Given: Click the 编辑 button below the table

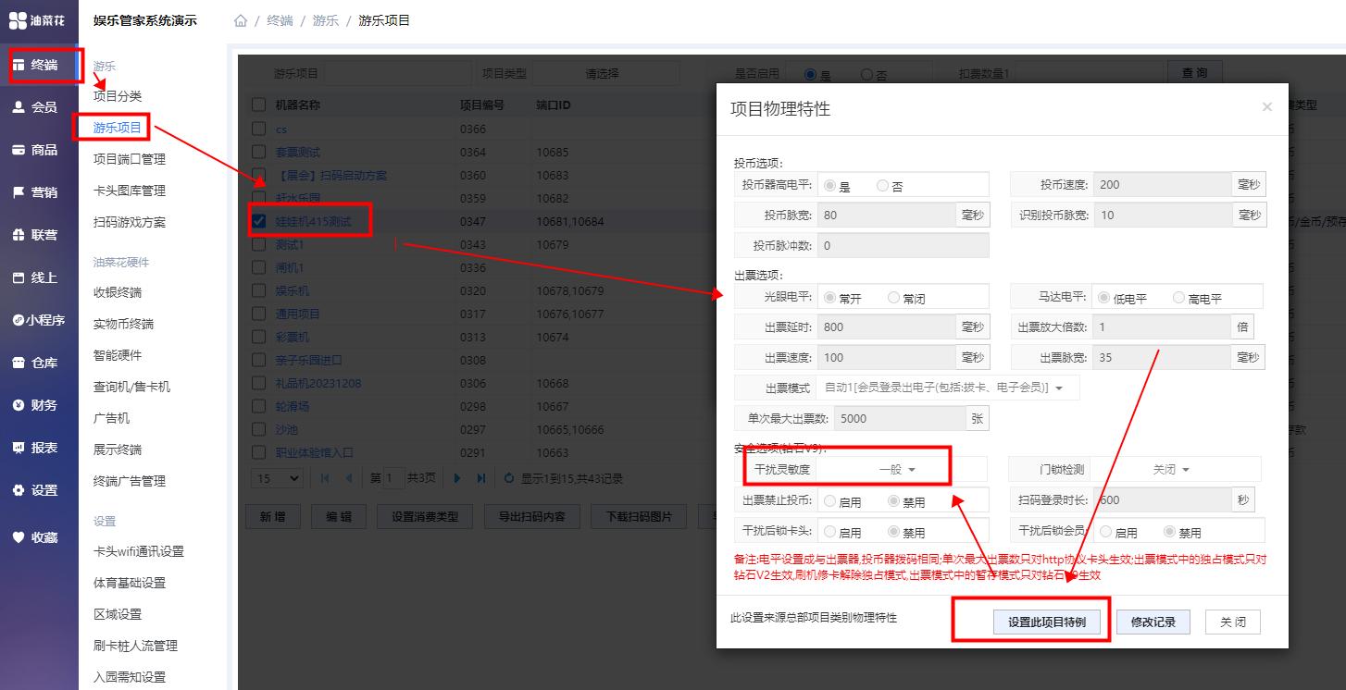Looking at the screenshot, I should pyautogui.click(x=339, y=517).
